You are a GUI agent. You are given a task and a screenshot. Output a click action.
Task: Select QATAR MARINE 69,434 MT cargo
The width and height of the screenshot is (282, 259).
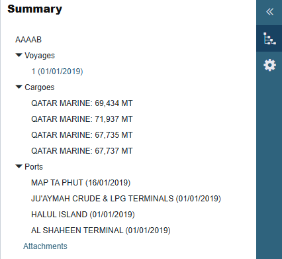[82, 103]
